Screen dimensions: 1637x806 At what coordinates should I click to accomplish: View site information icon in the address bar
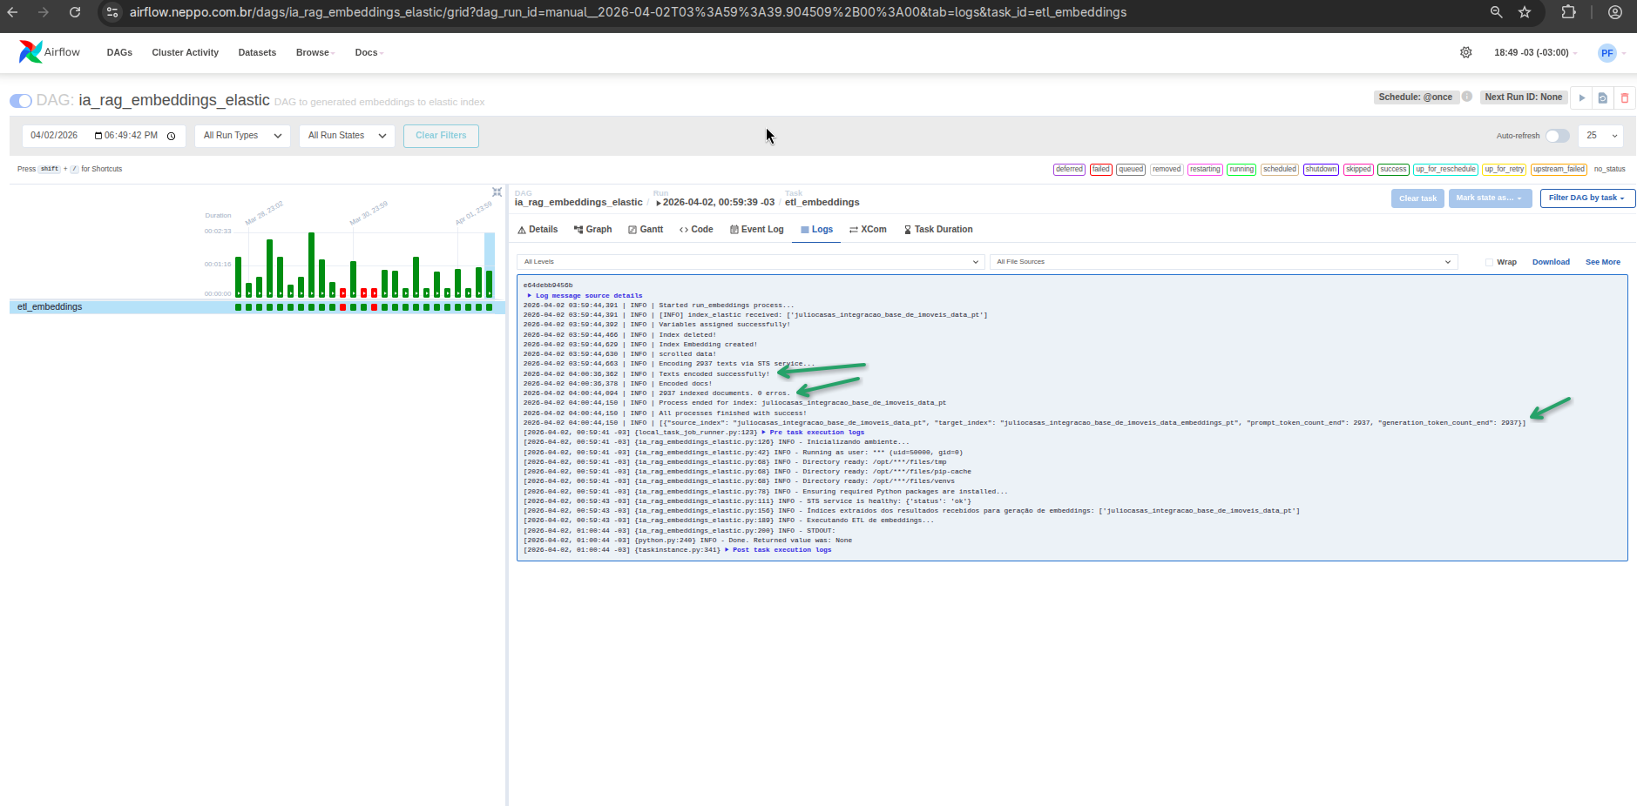112,12
